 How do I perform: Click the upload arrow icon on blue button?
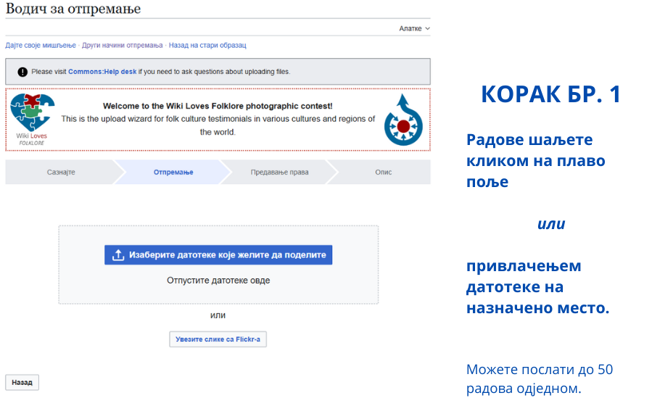coord(118,254)
